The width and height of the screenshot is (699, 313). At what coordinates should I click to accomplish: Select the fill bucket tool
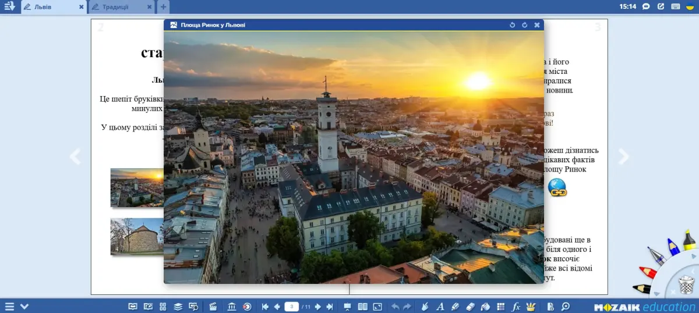coord(485,306)
